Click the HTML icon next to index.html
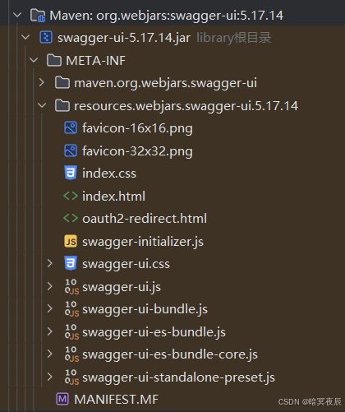Image resolution: width=345 pixels, height=412 pixels. tap(71, 196)
